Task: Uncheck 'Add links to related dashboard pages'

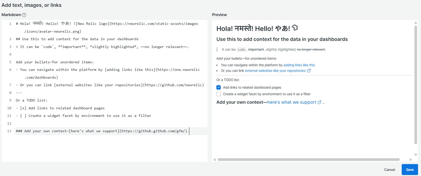Action: tap(218, 87)
